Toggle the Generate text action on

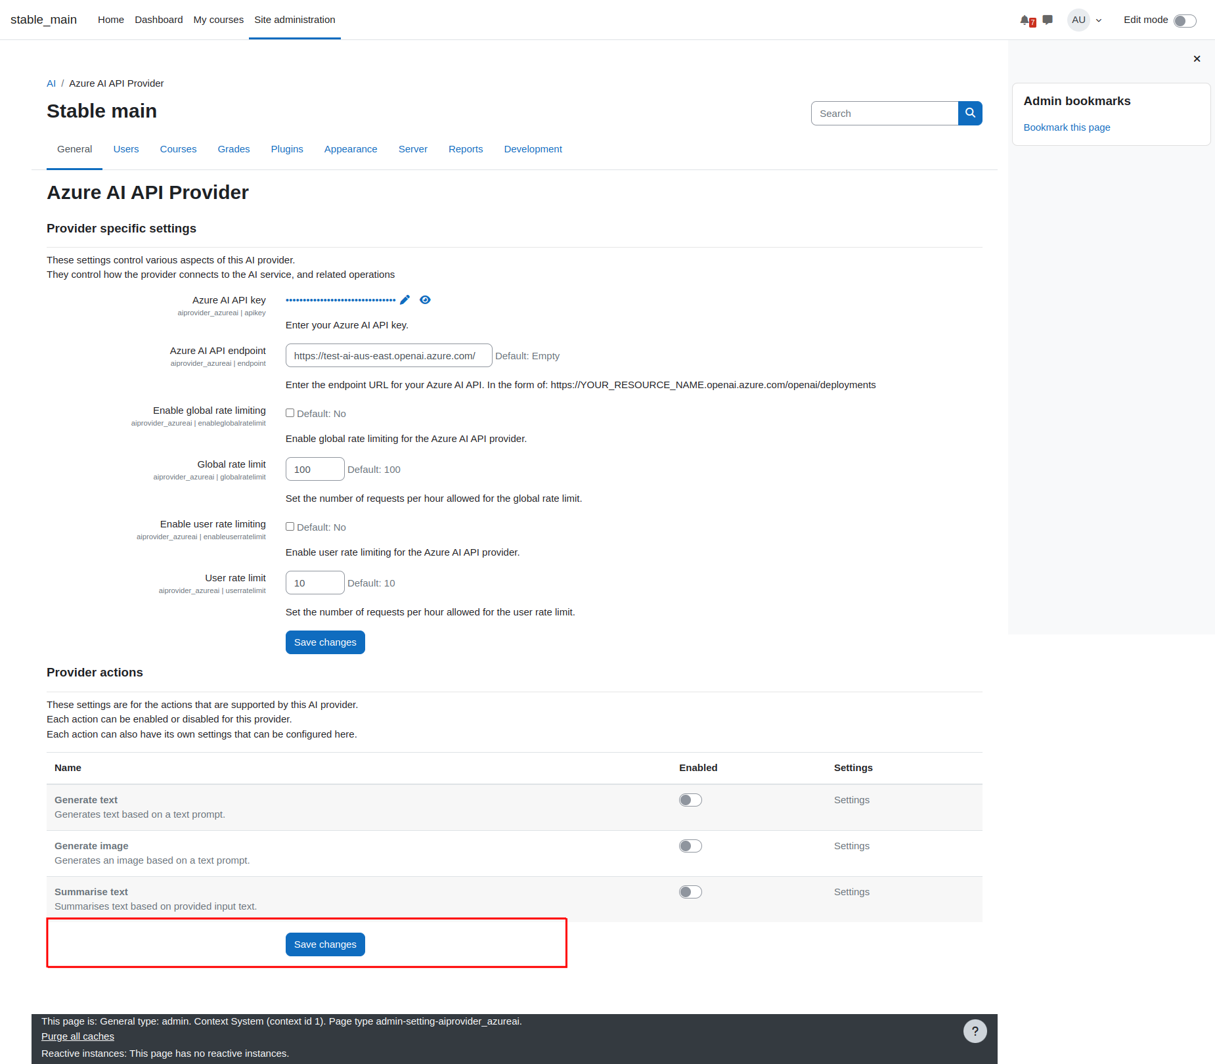[x=690, y=800]
